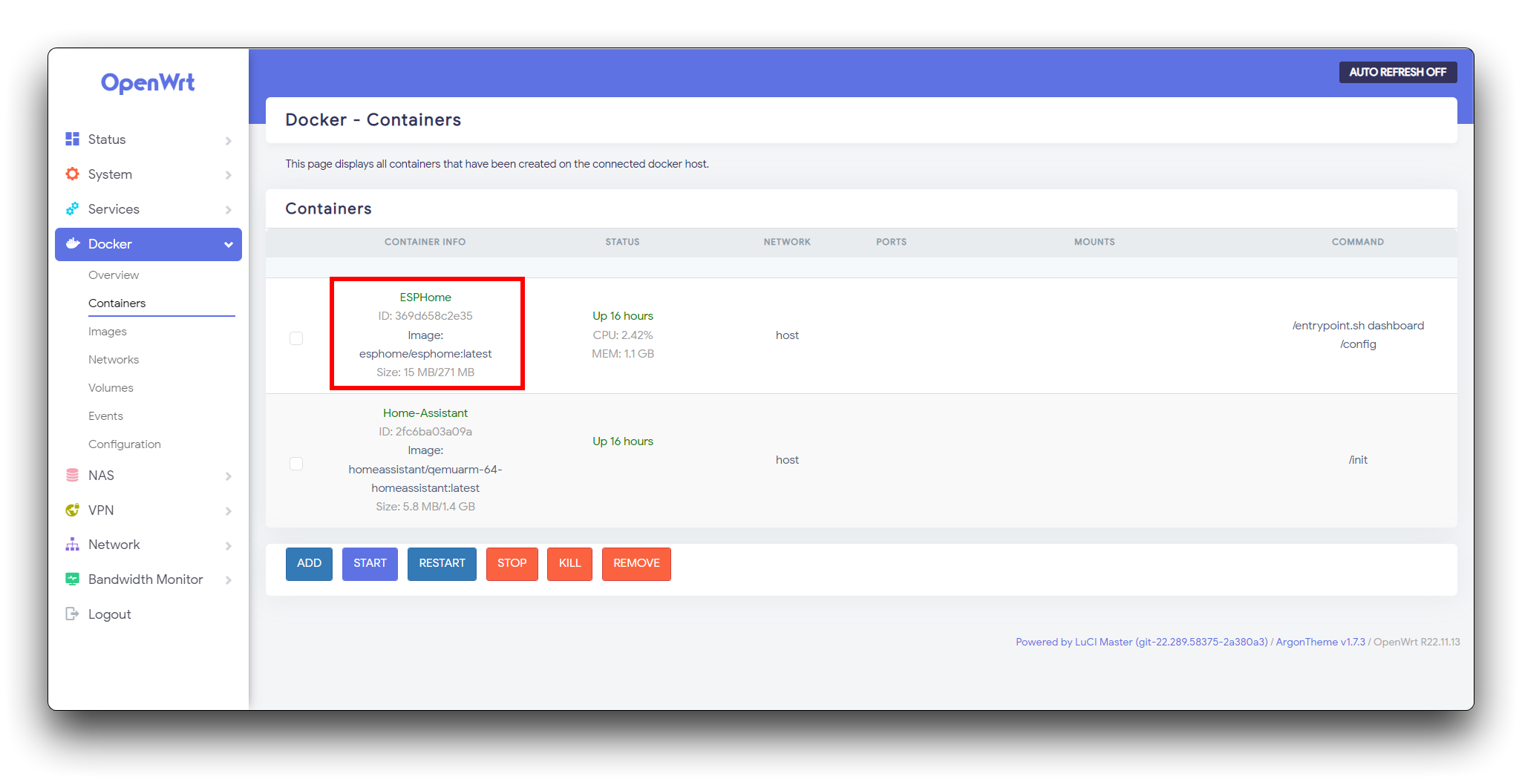Click the START button

(370, 563)
